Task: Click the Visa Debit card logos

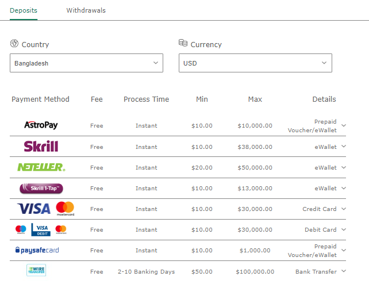Action: (41, 229)
